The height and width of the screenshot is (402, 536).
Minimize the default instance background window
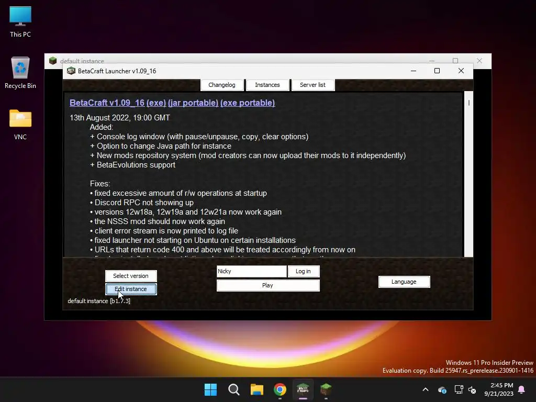point(432,61)
